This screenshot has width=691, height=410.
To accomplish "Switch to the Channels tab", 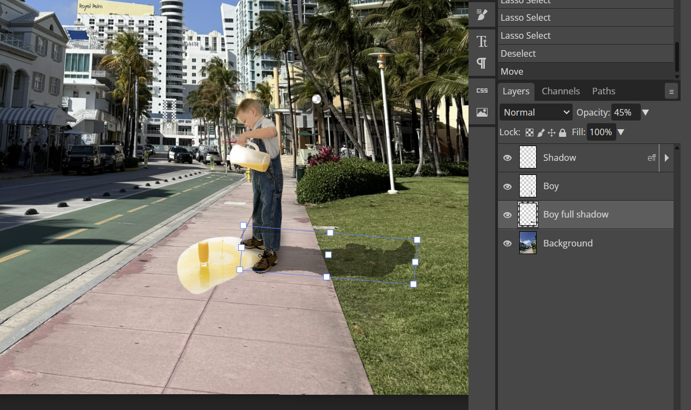I will [x=561, y=91].
